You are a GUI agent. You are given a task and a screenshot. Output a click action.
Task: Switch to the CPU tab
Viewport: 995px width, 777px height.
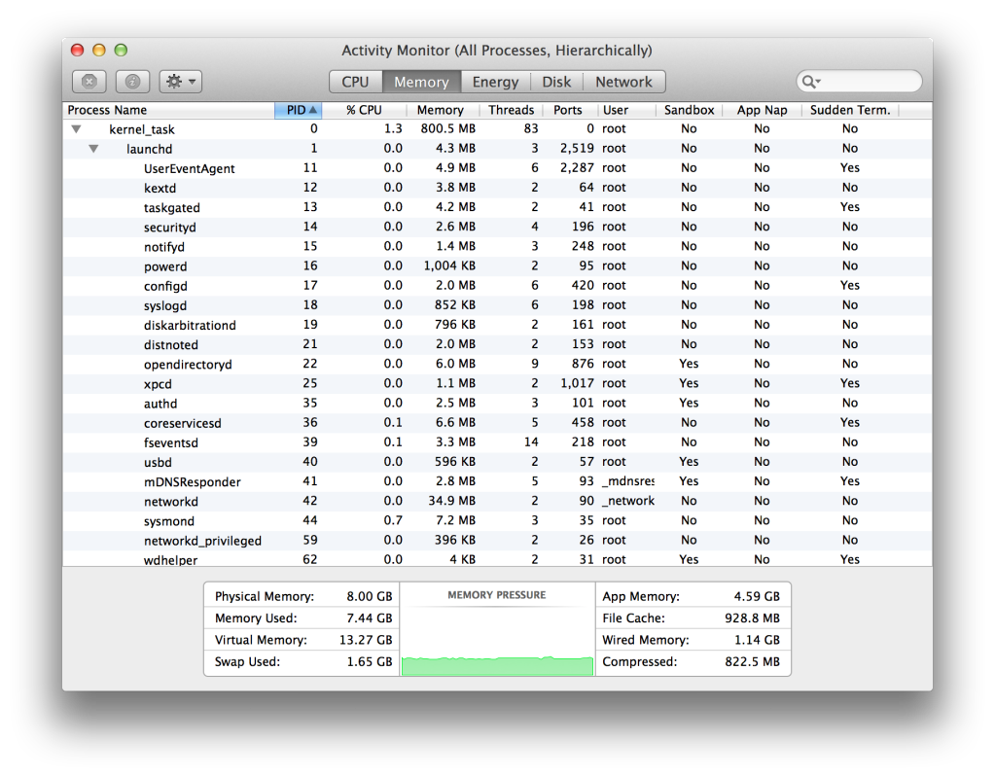(355, 82)
